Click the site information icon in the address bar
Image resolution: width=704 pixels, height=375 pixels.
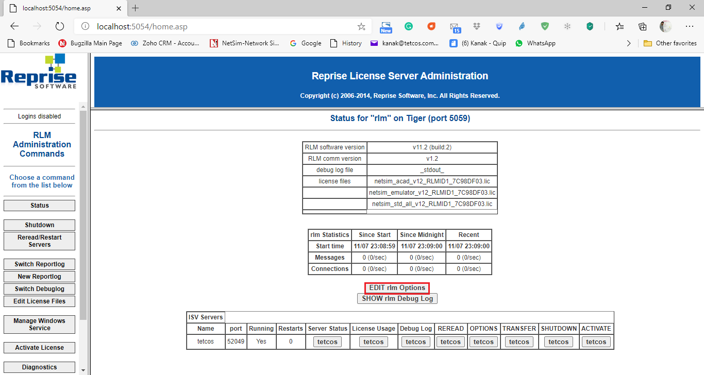coord(86,26)
